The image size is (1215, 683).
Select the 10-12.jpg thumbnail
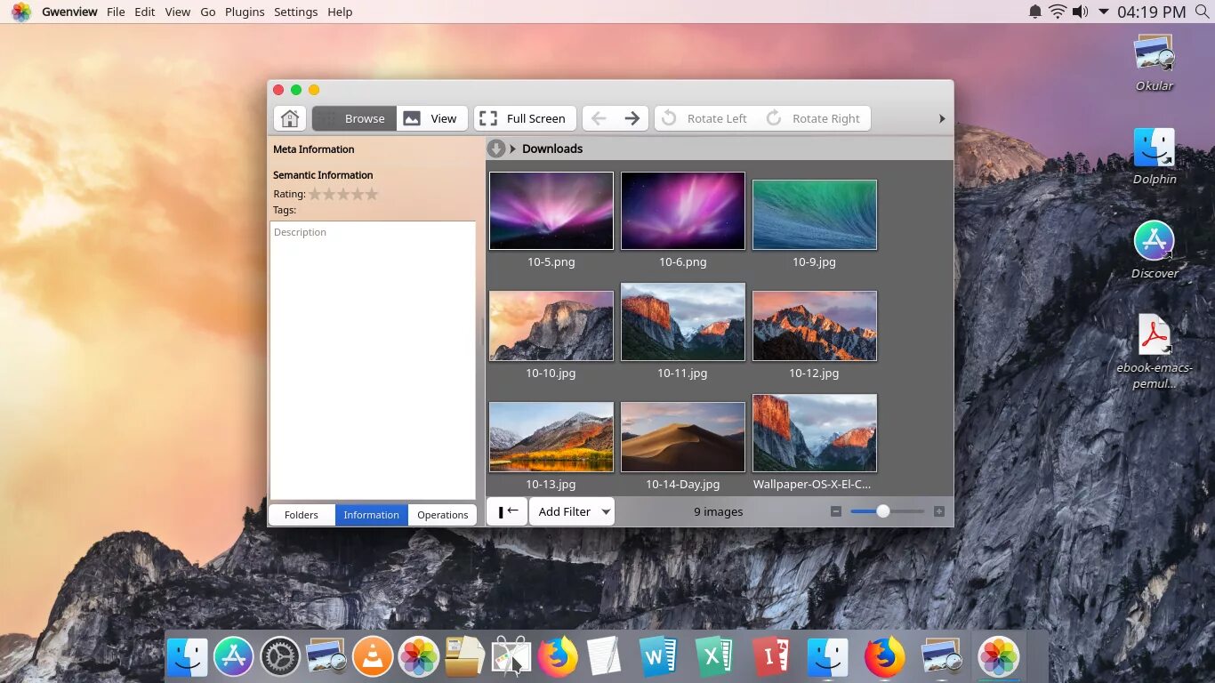815,325
